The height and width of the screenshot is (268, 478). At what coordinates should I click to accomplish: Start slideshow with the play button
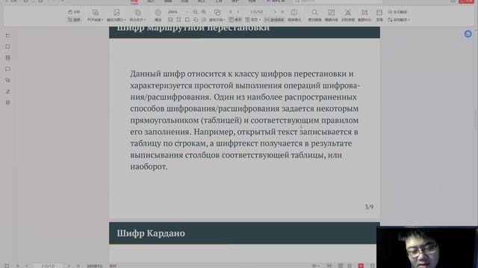pos(158,16)
